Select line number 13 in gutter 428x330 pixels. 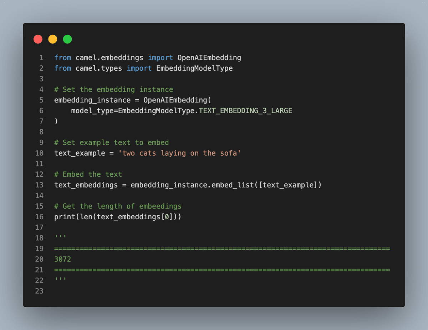tap(39, 185)
